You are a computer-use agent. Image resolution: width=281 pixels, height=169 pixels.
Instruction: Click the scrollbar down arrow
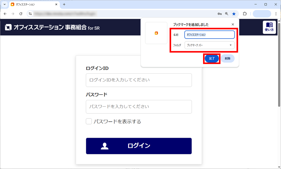(279, 167)
